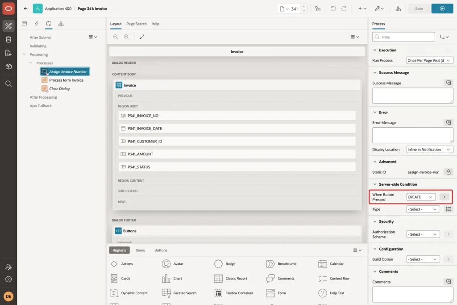This screenshot has height=305, width=457.
Task: Collapse the Execution section
Action: 375,50
